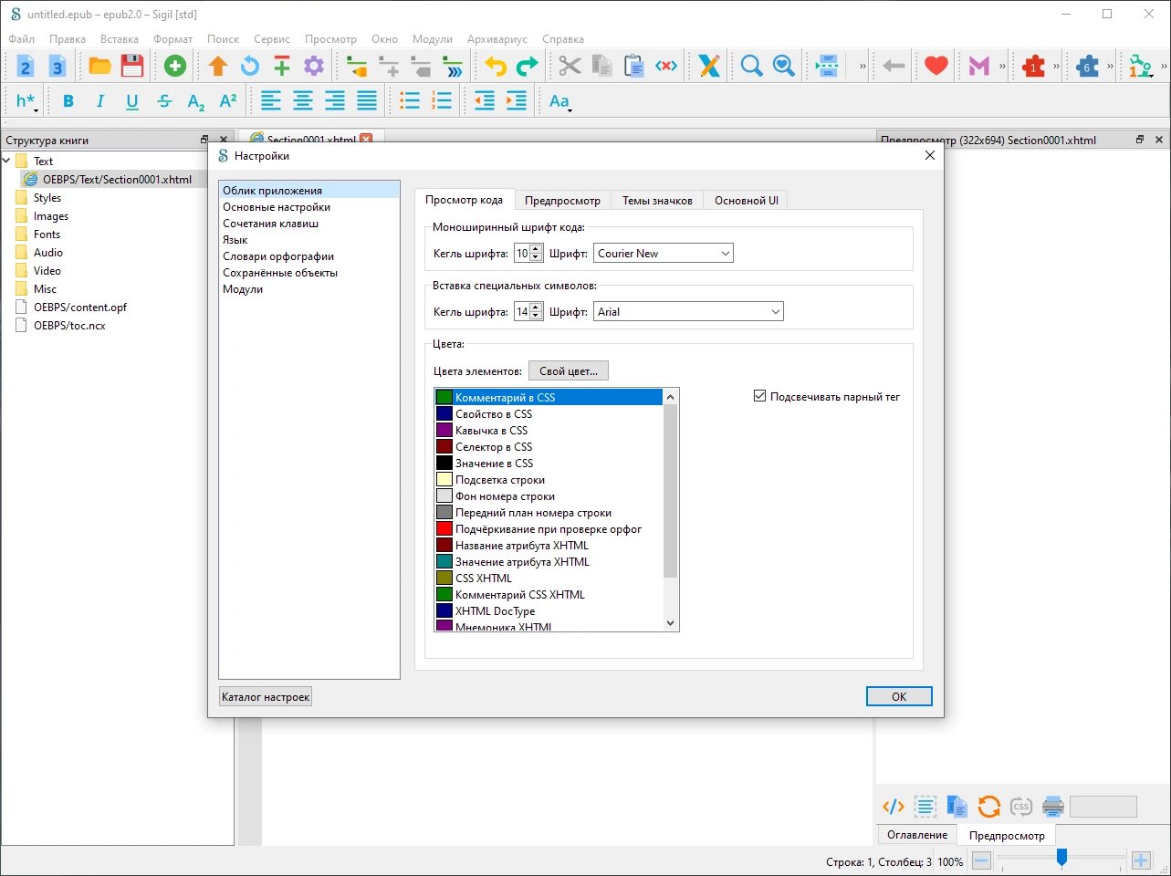Image resolution: width=1171 pixels, height=876 pixels.
Task: Toggle Подсвечивать парный тег checkbox
Action: point(759,396)
